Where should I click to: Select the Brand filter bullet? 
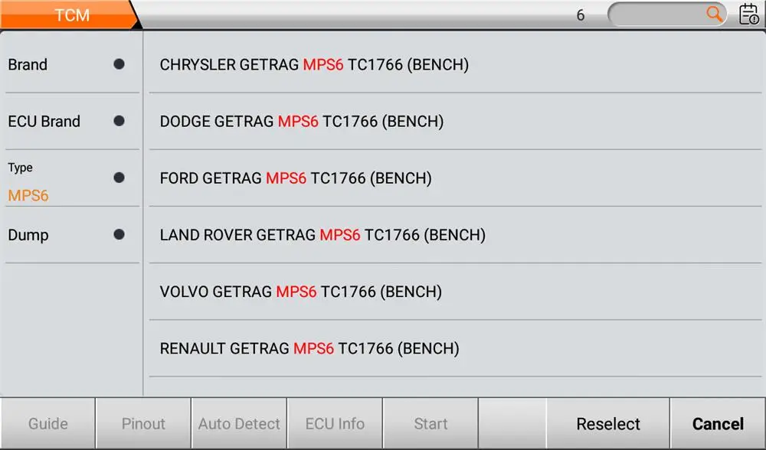coord(119,64)
